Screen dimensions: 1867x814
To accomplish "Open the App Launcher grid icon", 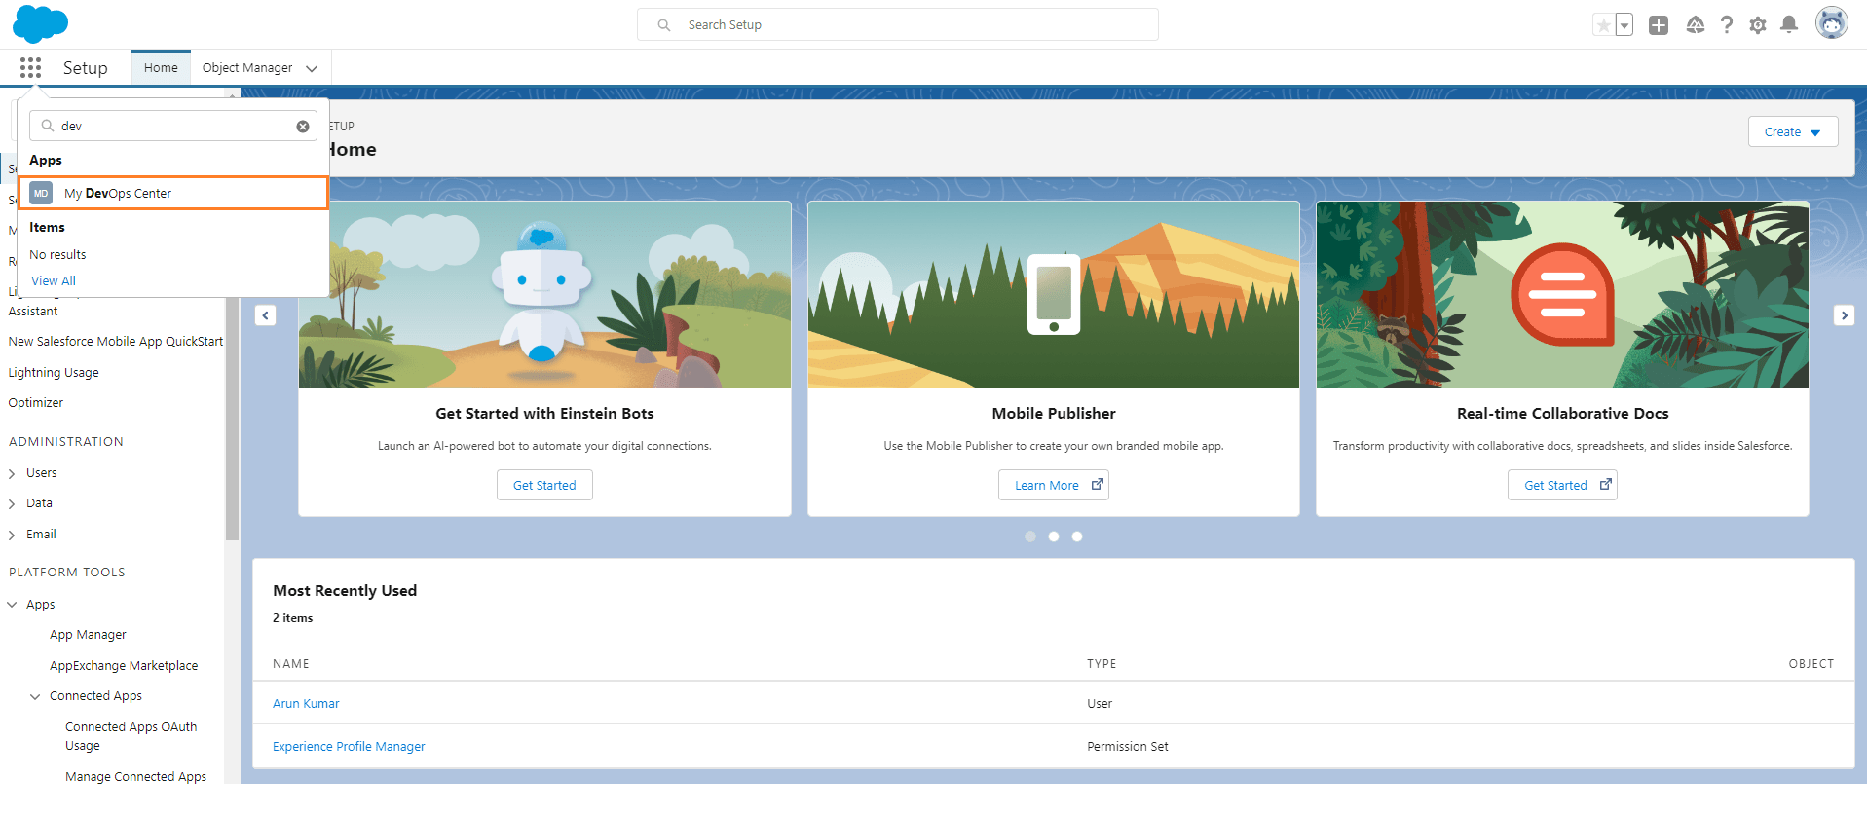I will [30, 67].
